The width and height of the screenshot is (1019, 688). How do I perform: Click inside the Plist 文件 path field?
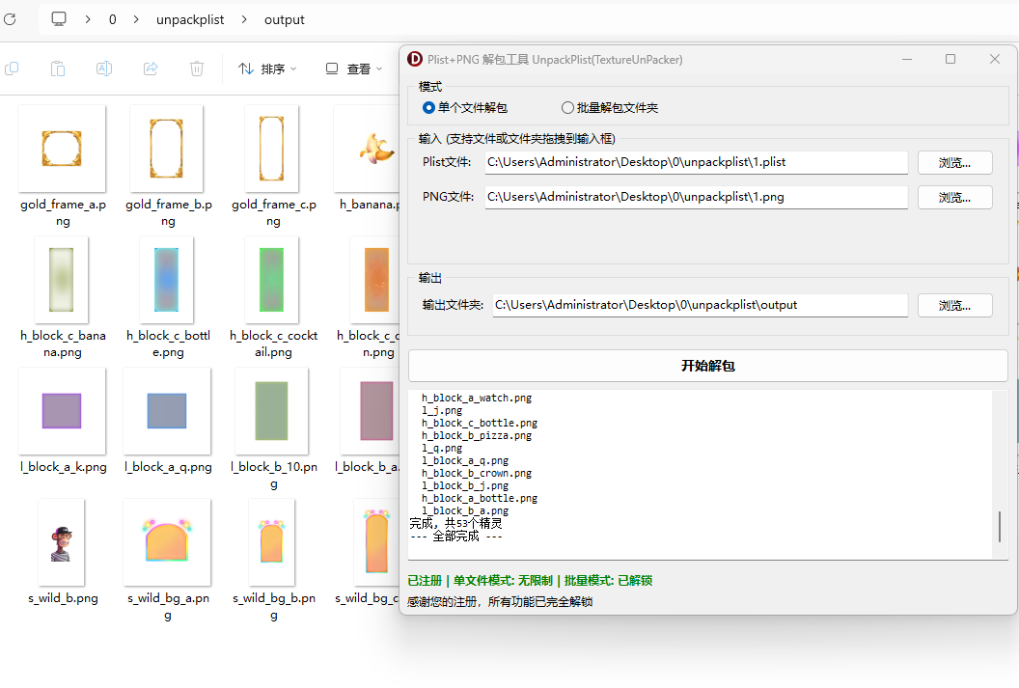pos(695,161)
